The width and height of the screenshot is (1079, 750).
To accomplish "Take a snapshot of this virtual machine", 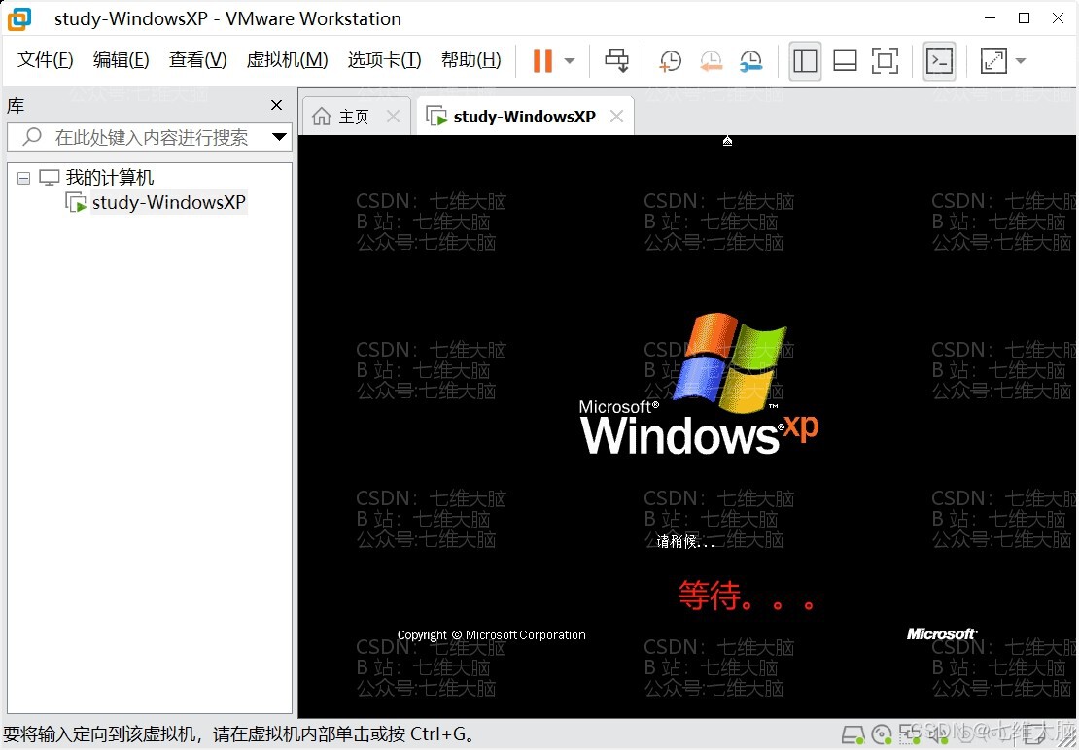I will pos(670,60).
